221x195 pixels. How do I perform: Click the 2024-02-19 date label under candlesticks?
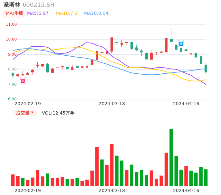pos(28,104)
